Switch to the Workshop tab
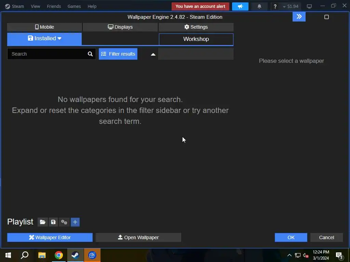350x262 pixels. pyautogui.click(x=196, y=39)
